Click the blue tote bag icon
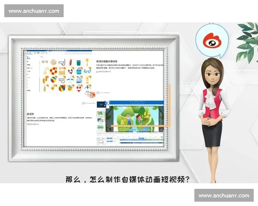 (79, 71)
